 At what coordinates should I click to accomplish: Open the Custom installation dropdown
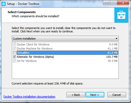(x=65, y=39)
